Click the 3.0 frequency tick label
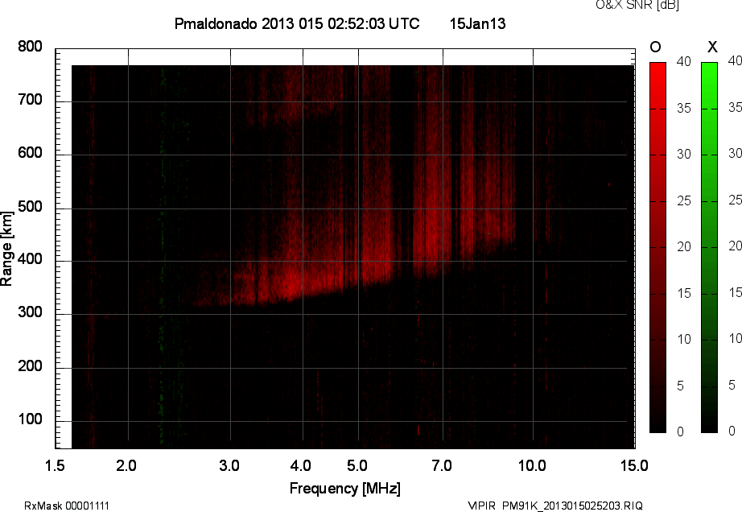The width and height of the screenshot is (742, 512). coord(229,466)
